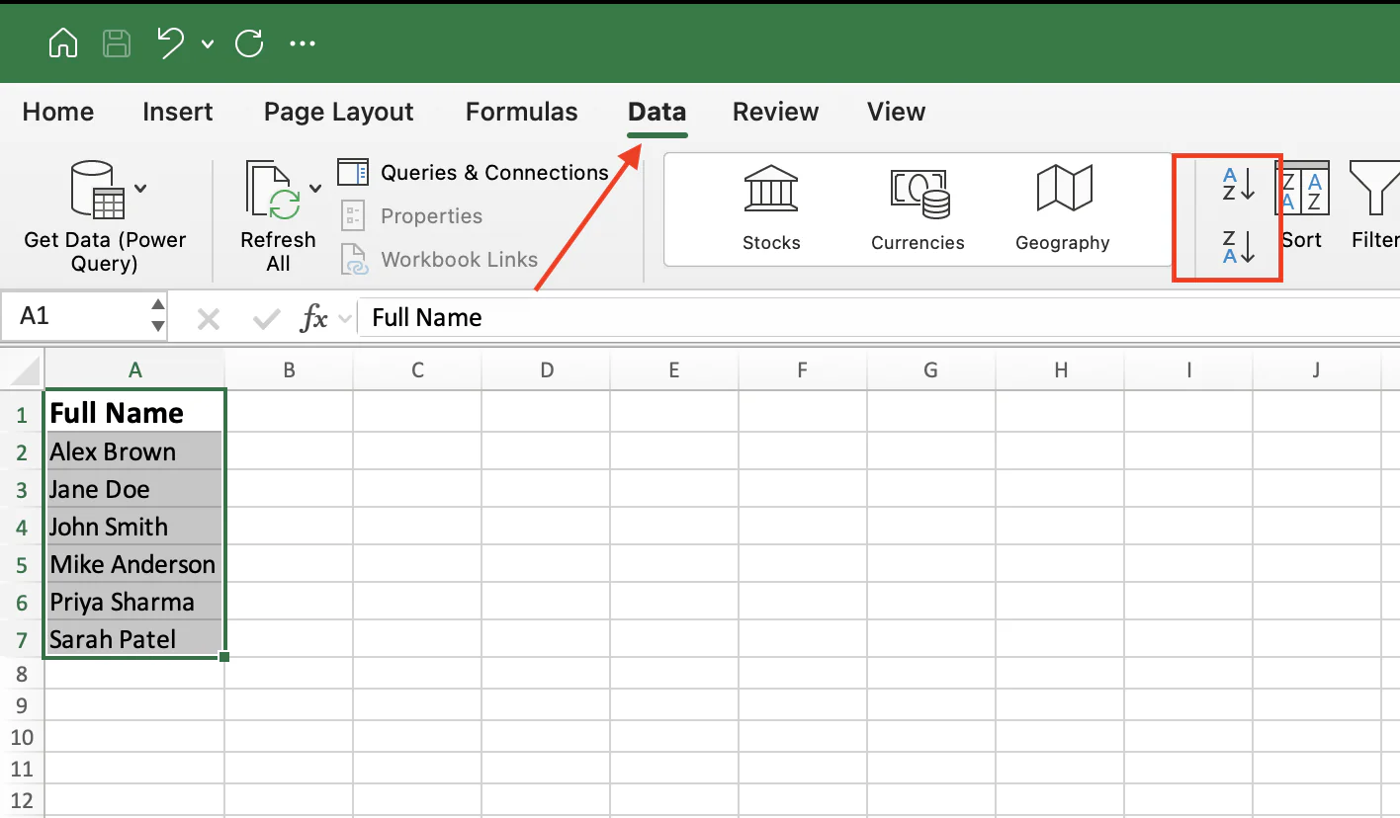The height and width of the screenshot is (818, 1400).
Task: Open the more options ellipsis in title bar
Action: point(302,43)
